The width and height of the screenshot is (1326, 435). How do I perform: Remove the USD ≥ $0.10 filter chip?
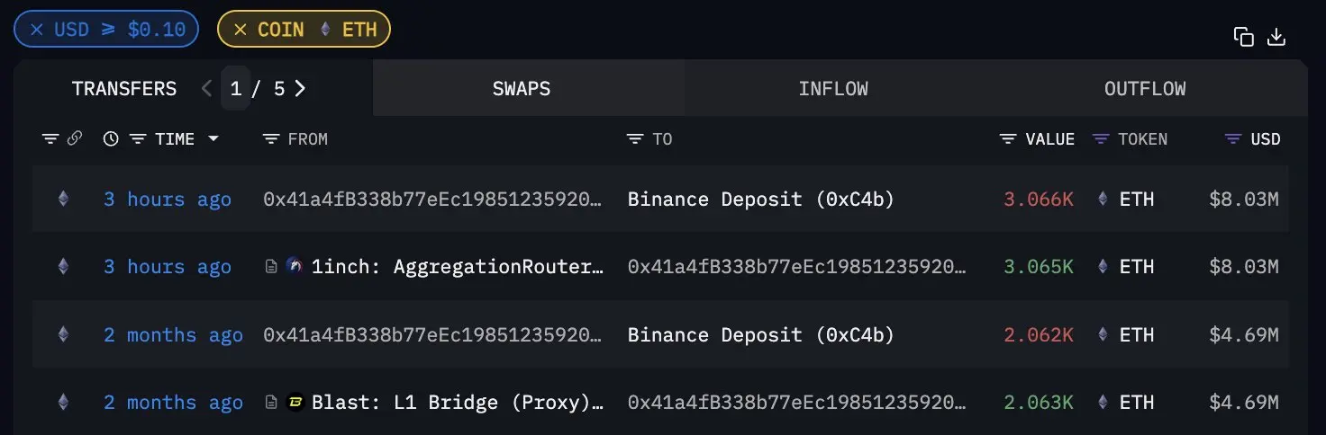37,30
